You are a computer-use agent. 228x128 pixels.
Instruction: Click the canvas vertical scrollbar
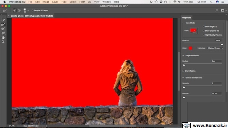tap(179, 71)
